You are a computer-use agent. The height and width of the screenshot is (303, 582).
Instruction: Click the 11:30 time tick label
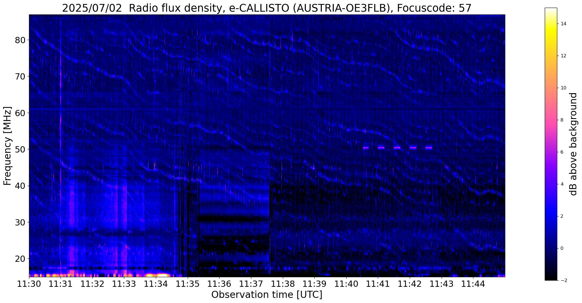29,284
